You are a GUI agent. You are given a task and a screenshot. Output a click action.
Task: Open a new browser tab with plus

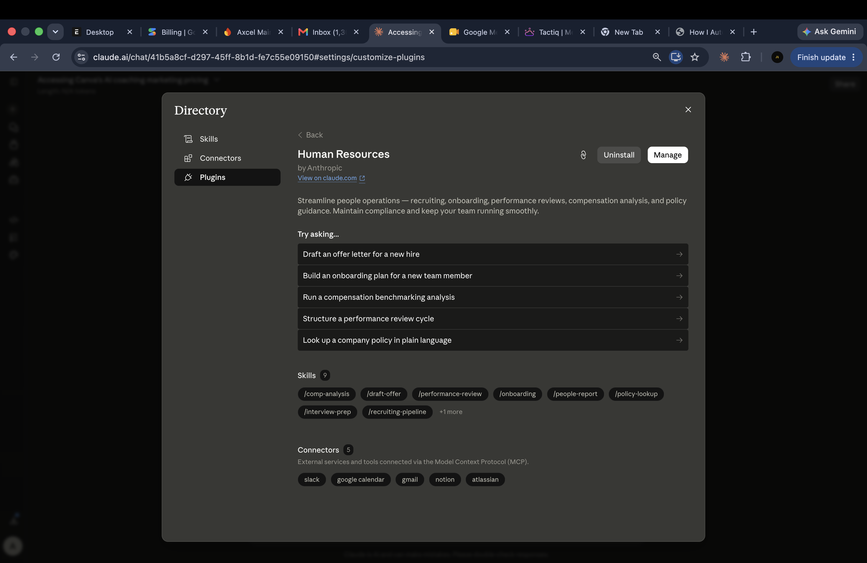754,32
